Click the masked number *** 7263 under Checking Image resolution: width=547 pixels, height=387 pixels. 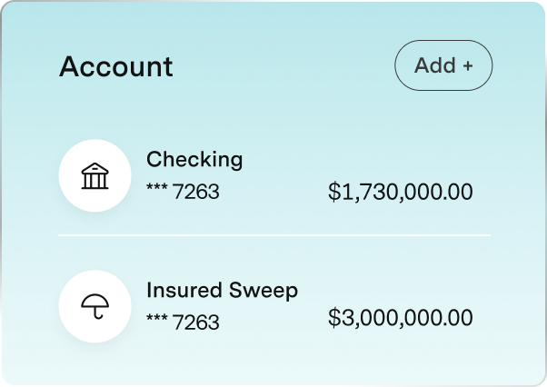183,192
